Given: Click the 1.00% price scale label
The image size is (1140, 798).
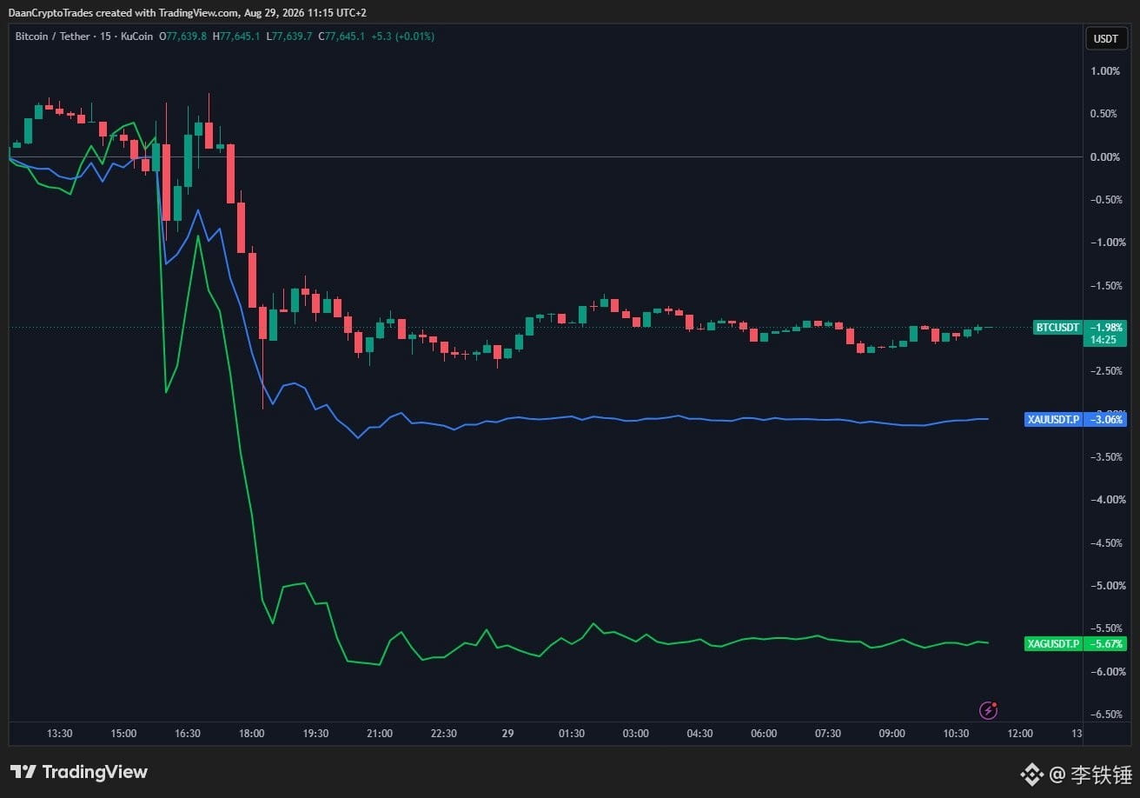Looking at the screenshot, I should [x=1104, y=71].
